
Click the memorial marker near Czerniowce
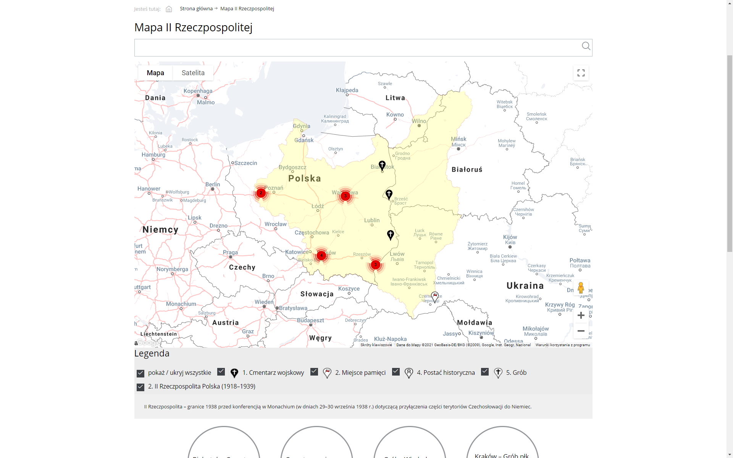[435, 297]
